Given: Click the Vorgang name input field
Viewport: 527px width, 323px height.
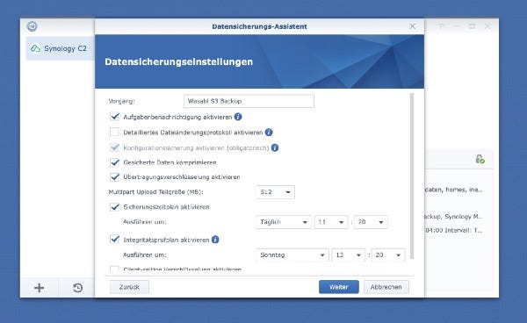Looking at the screenshot, I should pos(249,101).
